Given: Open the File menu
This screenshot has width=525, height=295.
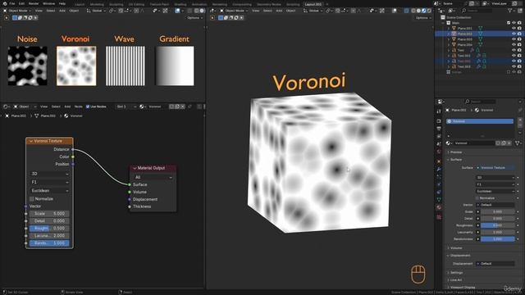Looking at the screenshot, I should (x=12, y=3).
